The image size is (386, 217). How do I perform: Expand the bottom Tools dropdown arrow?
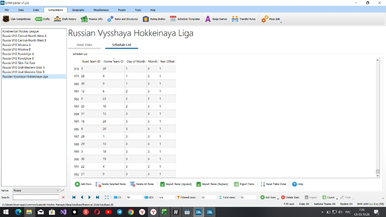353,198
